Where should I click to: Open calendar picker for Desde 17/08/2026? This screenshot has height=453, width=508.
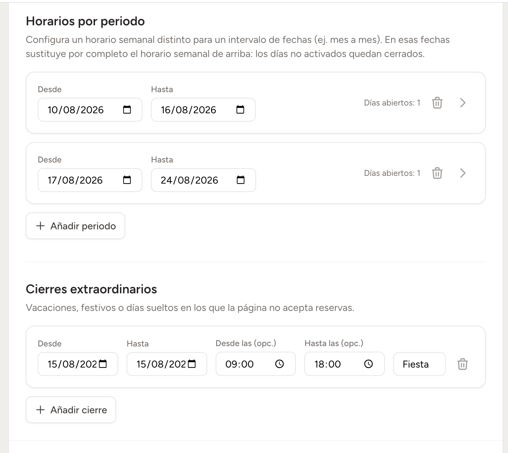(127, 180)
